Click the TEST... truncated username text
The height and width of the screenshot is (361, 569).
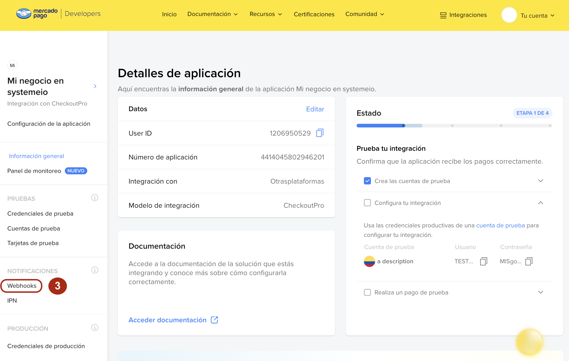pyautogui.click(x=464, y=261)
